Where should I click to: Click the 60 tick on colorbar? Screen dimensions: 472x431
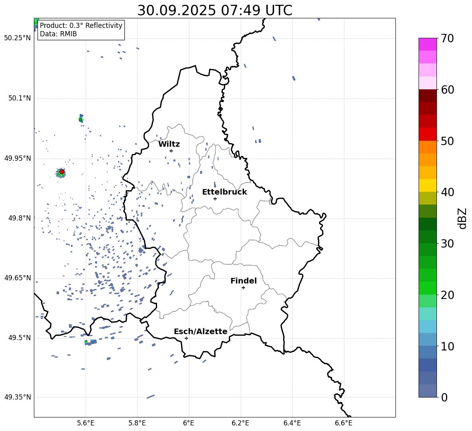click(x=447, y=90)
